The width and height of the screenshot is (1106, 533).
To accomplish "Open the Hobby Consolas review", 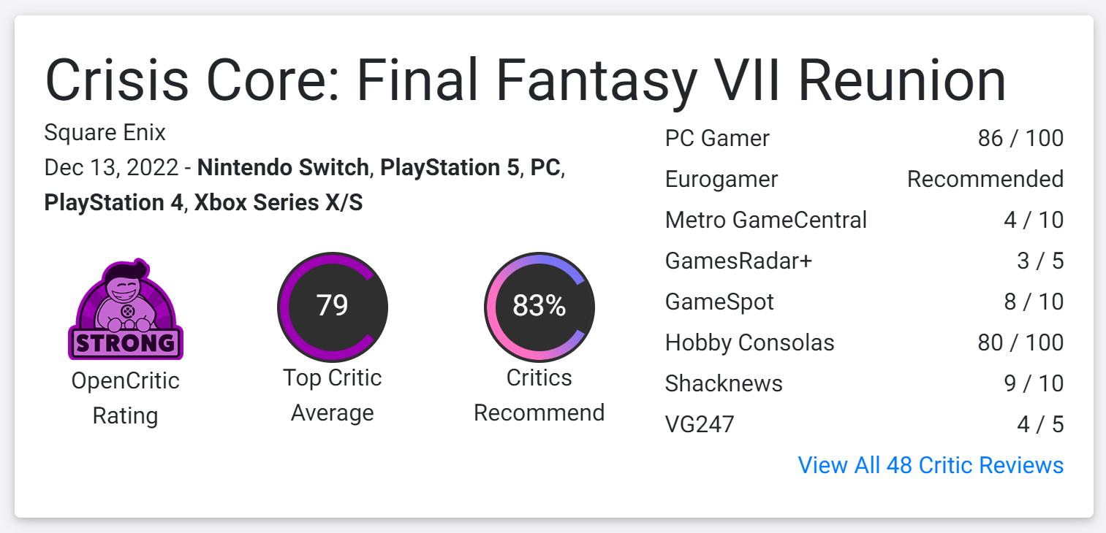I will pyautogui.click(x=749, y=342).
